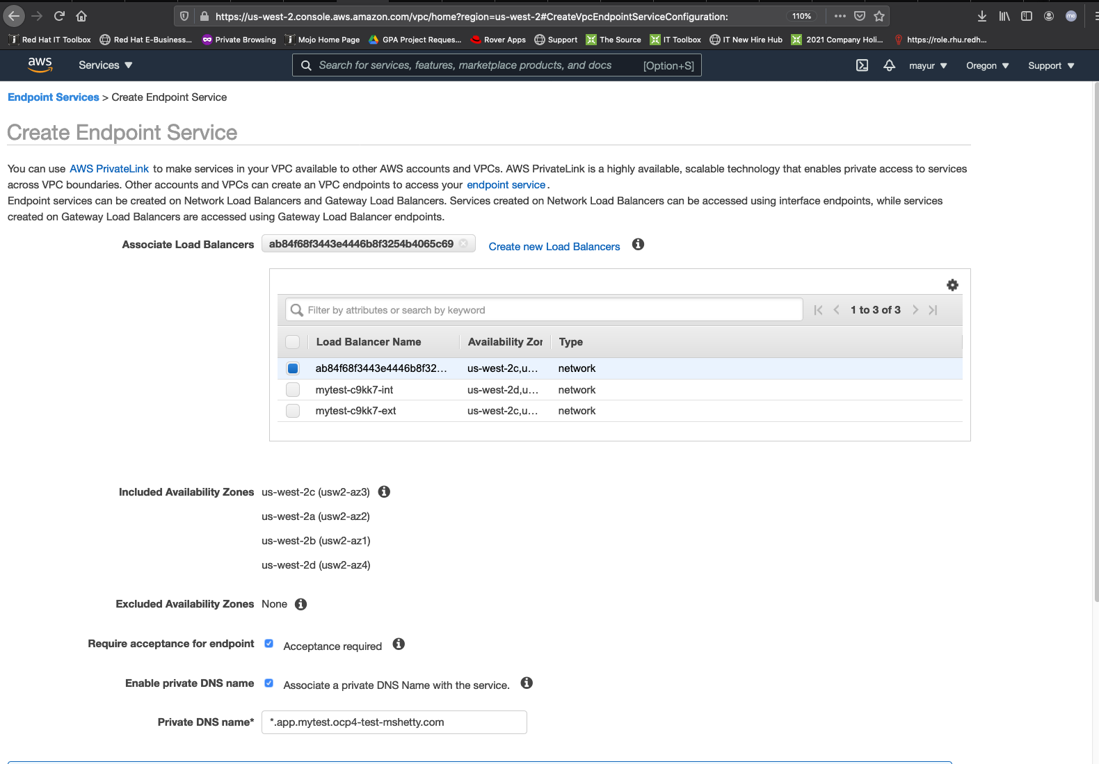The image size is (1099, 764).
Task: Reload the page with browser refresh button
Action: pos(59,16)
